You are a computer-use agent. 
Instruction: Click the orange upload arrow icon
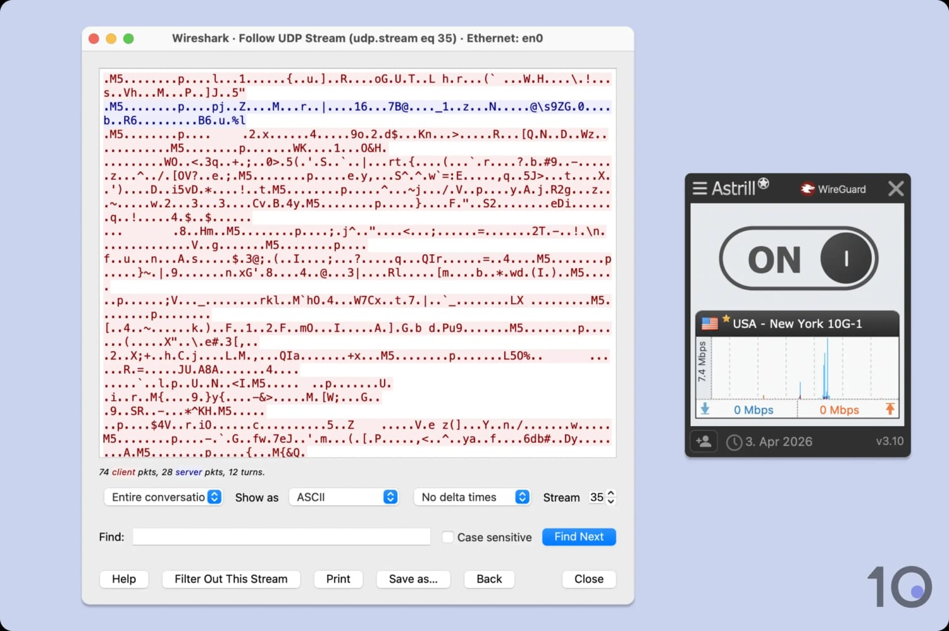click(x=891, y=409)
